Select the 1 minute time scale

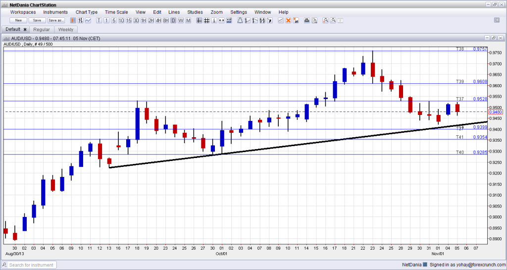click(107, 20)
